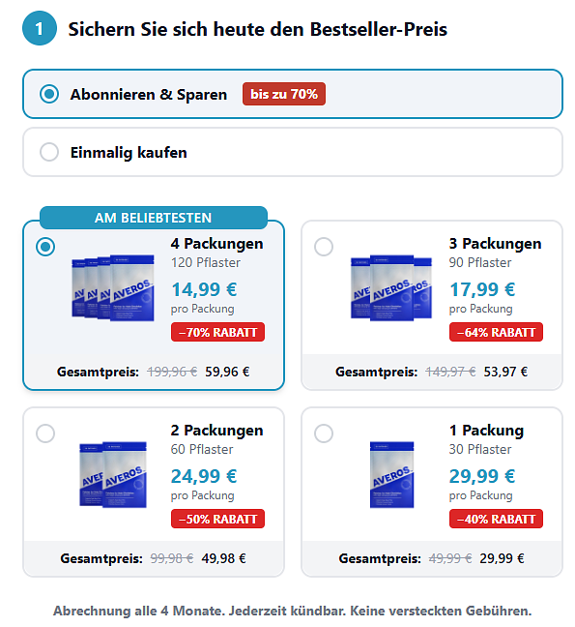Click the 4-pack Averos product image

[x=113, y=287]
